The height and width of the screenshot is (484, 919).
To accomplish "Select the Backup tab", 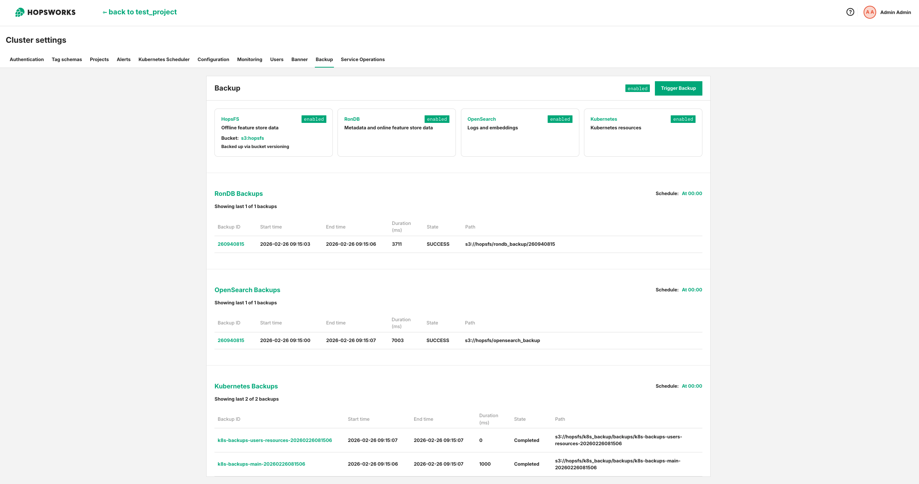I will [324, 60].
